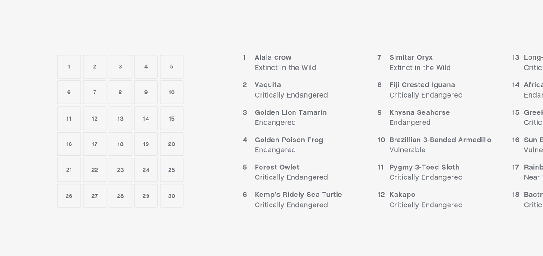Image resolution: width=543 pixels, height=256 pixels.
Task: Open the Kakapo species entry
Action: coord(402,195)
